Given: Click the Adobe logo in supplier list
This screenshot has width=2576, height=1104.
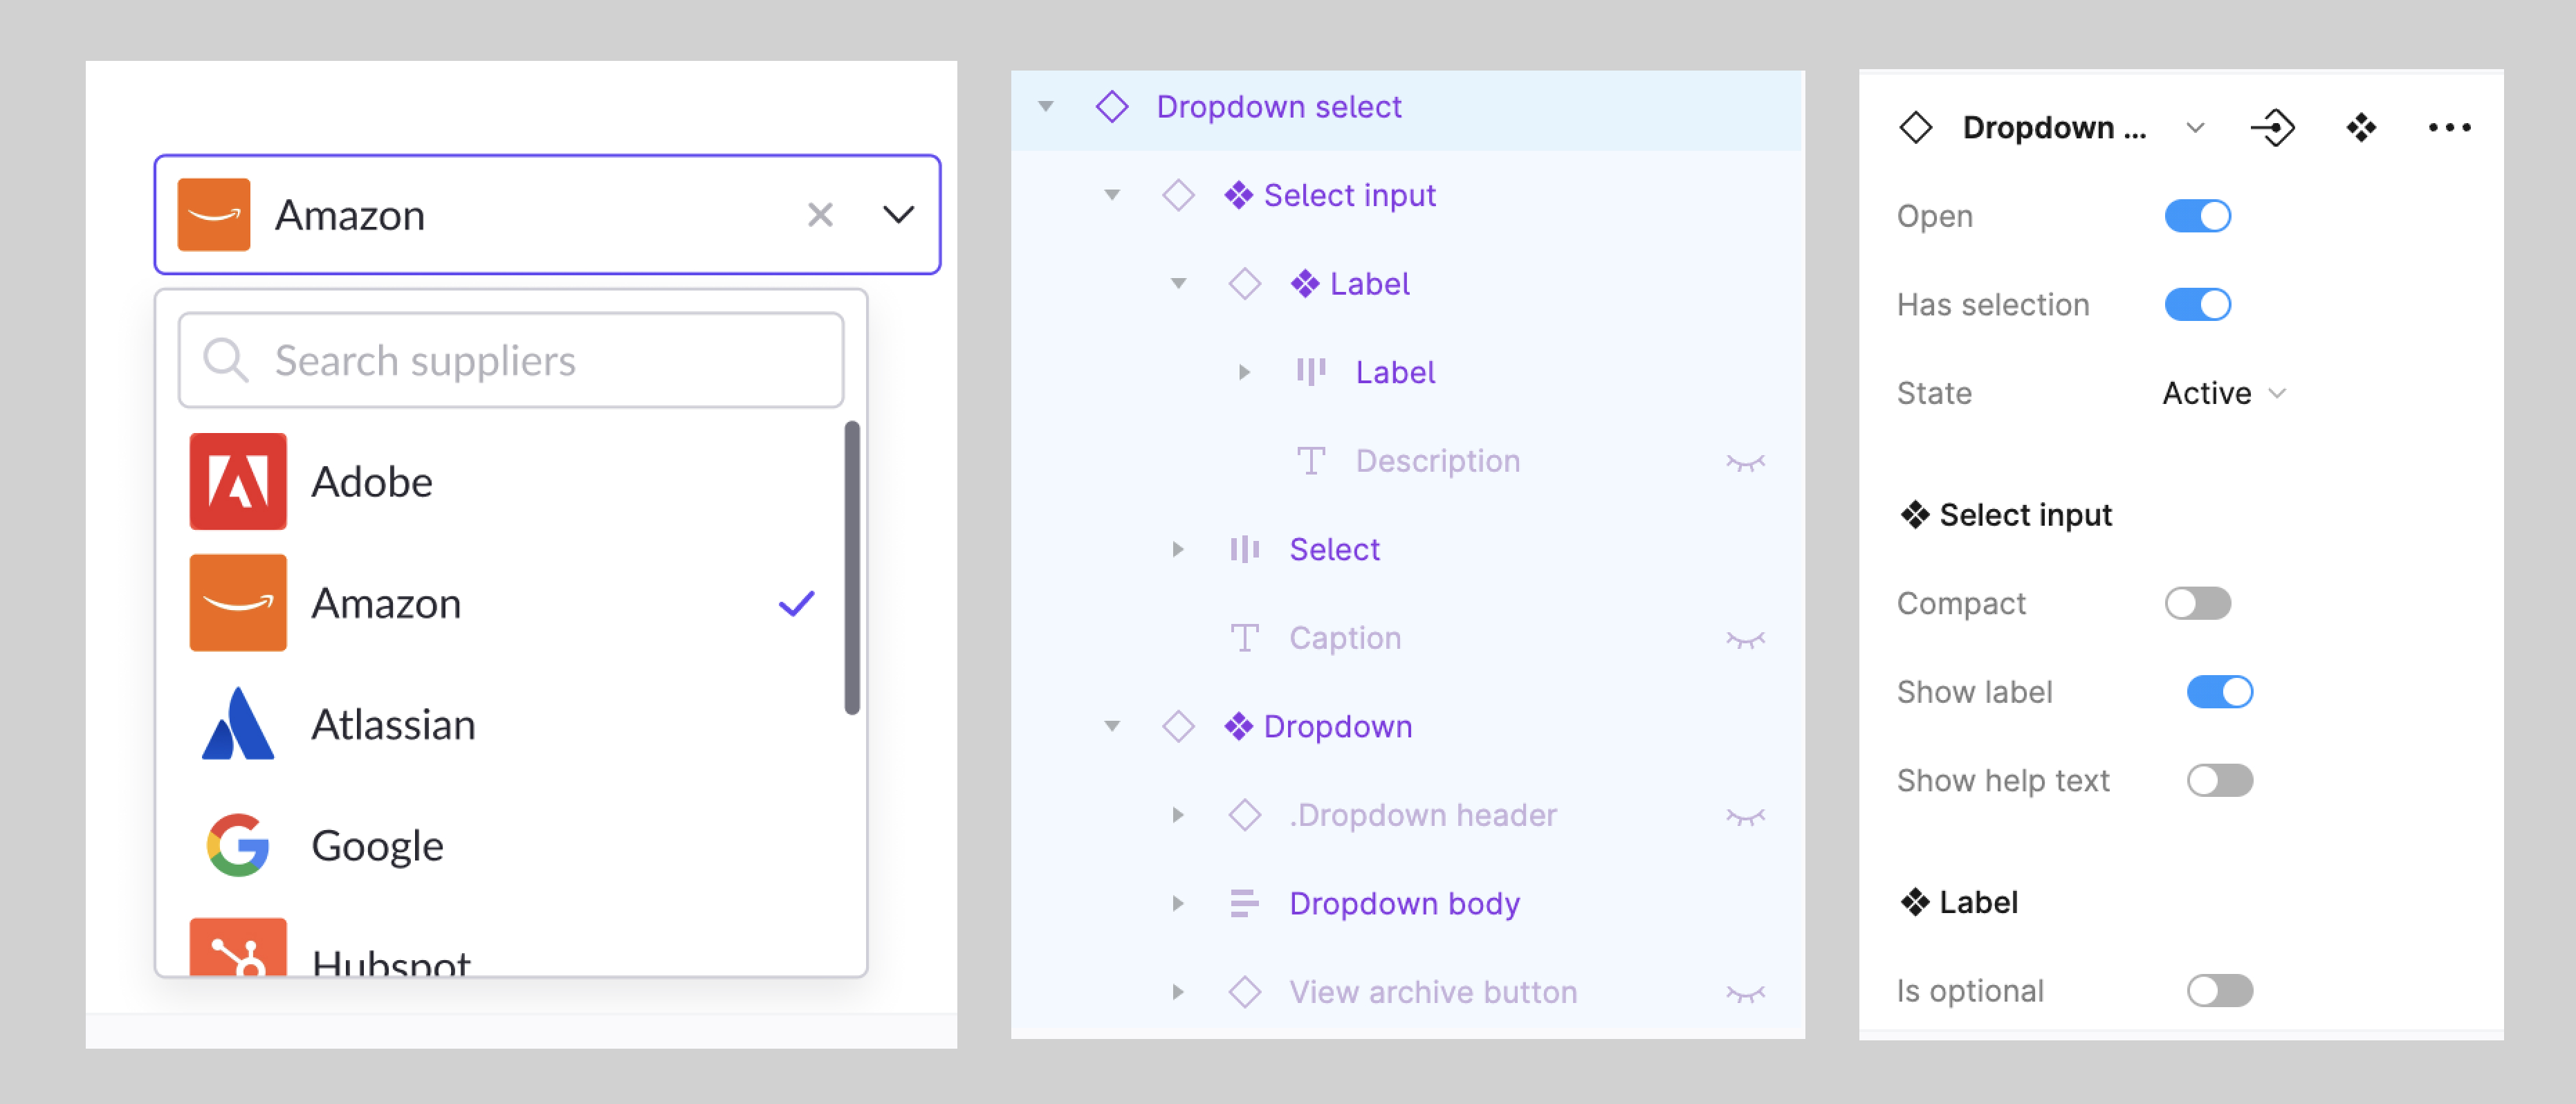Looking at the screenshot, I should tap(238, 482).
